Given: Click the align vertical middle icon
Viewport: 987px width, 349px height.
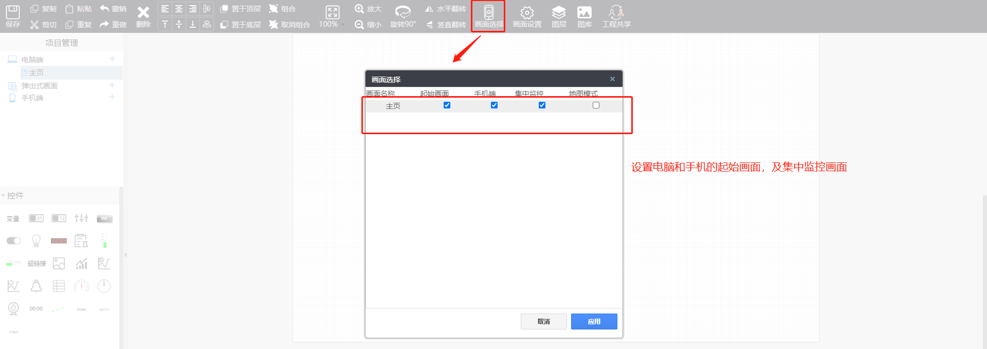Looking at the screenshot, I should tap(179, 24).
